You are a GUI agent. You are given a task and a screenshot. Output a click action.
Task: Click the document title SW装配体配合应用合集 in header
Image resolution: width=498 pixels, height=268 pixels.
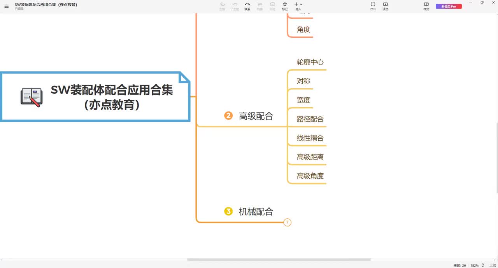(x=46, y=4)
